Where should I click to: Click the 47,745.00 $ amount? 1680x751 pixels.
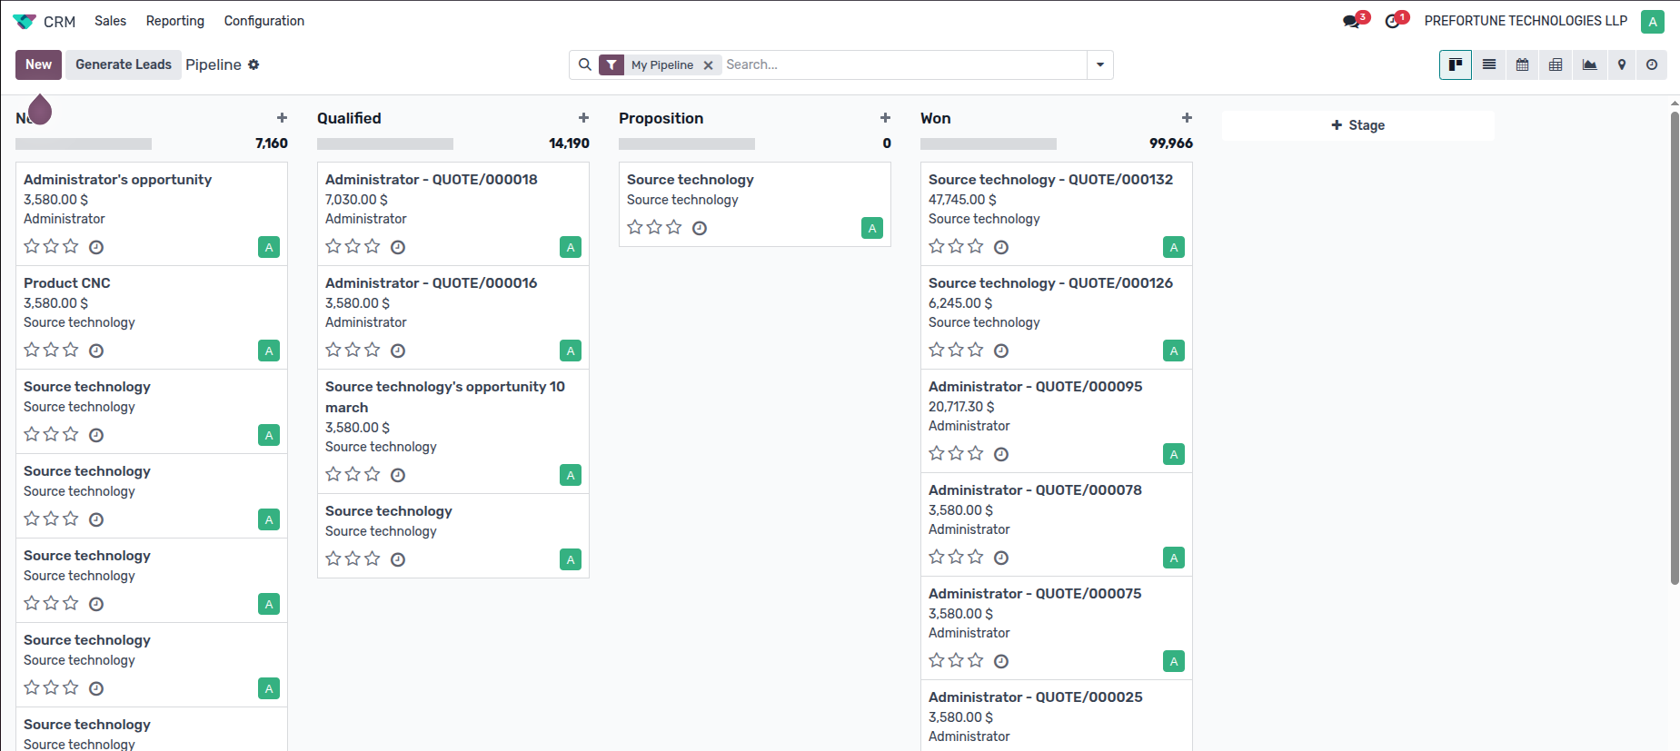pos(962,200)
